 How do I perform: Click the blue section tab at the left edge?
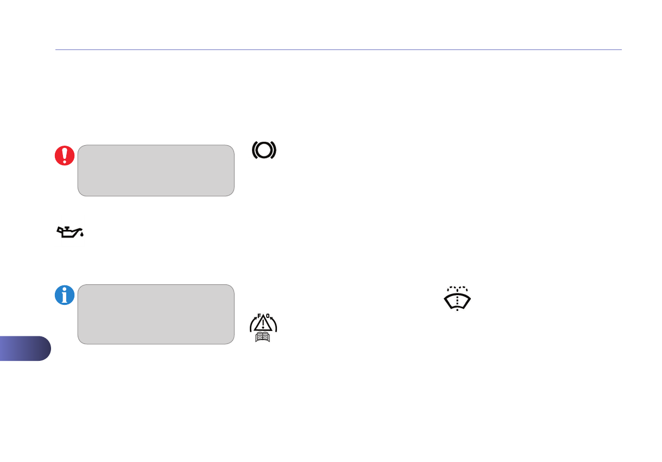click(24, 348)
